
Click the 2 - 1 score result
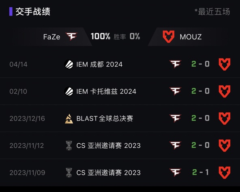200,173
